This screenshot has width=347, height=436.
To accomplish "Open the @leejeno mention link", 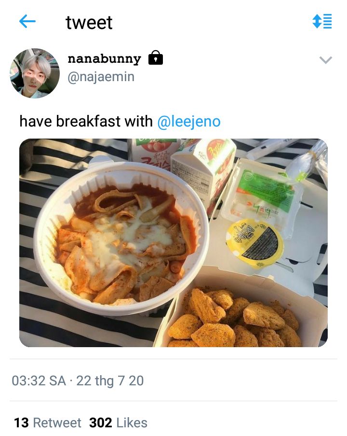I will coord(189,121).
